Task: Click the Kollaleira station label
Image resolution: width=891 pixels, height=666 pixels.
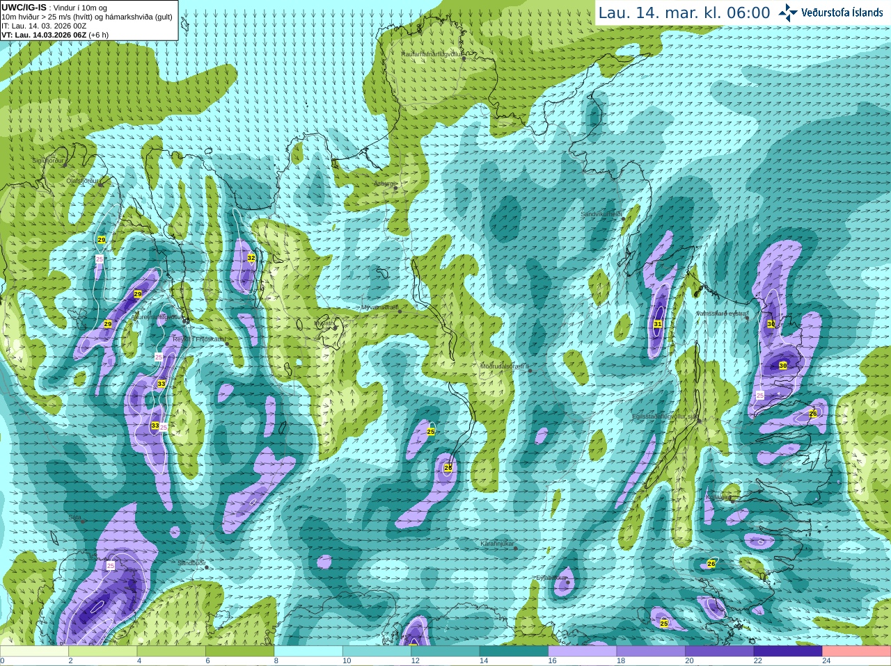Action: [x=718, y=497]
